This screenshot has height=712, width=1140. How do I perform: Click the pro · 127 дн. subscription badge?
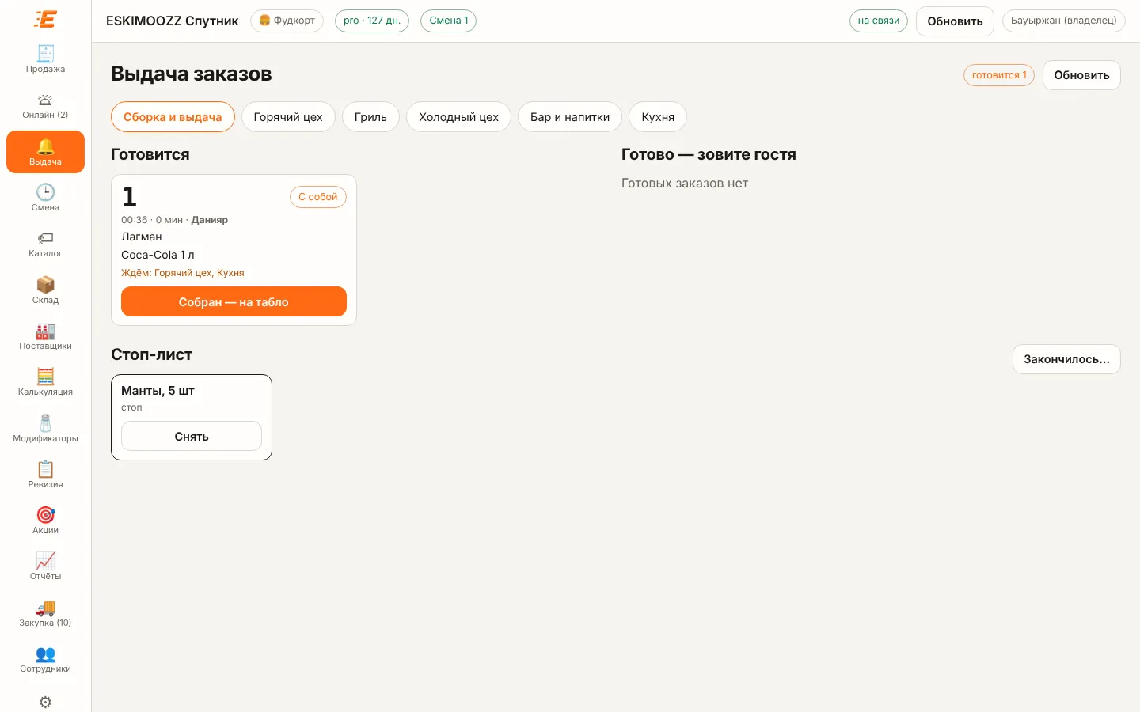tap(372, 21)
